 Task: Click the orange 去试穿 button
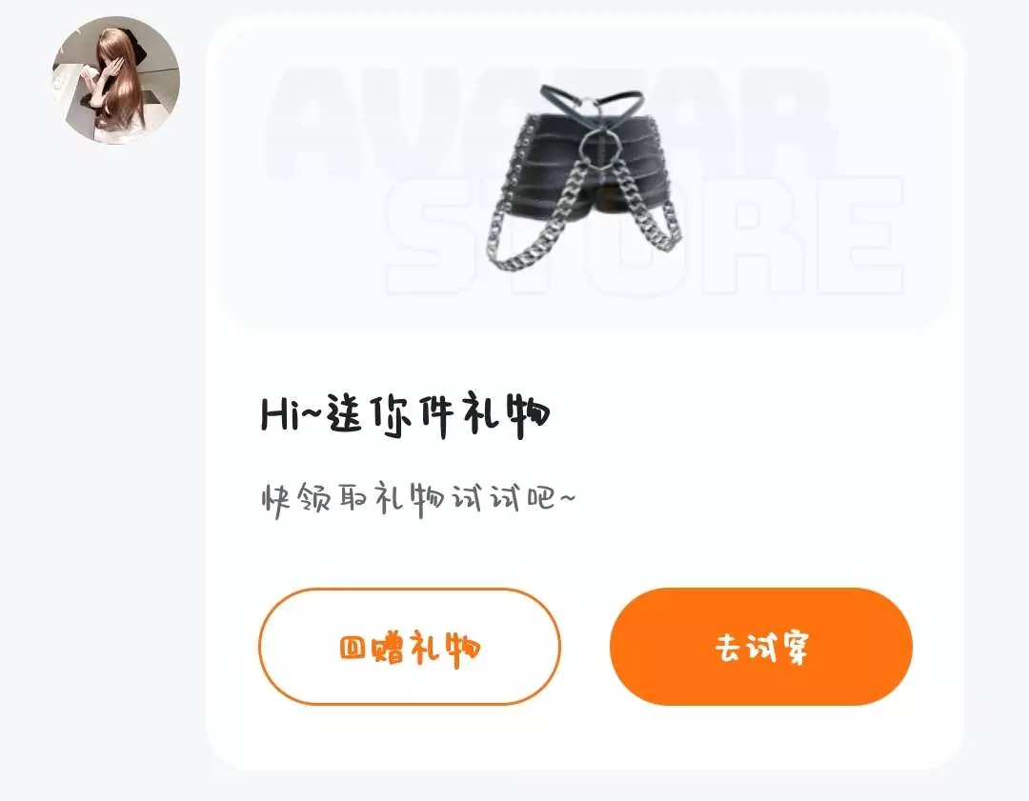[x=761, y=647]
